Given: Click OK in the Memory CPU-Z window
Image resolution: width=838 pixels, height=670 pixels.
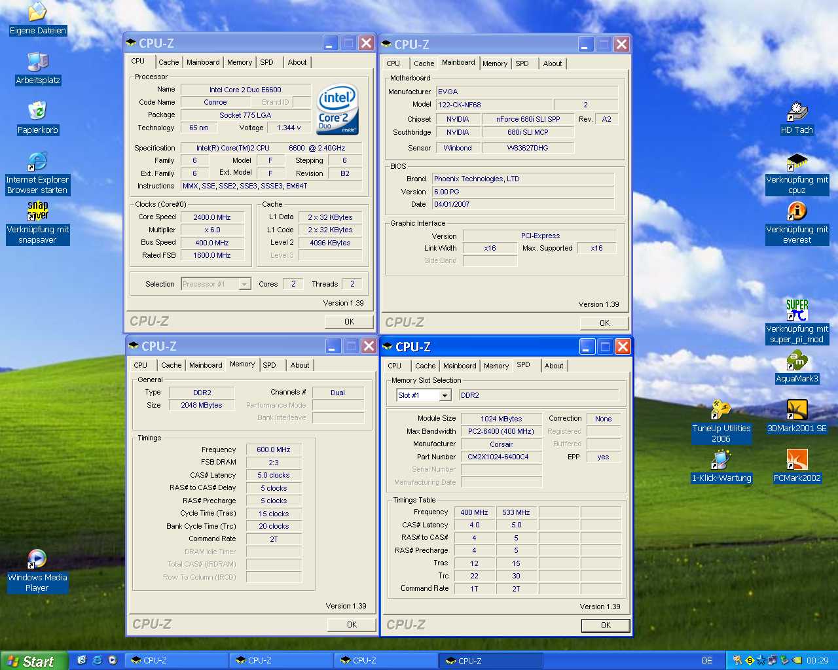Looking at the screenshot, I should coord(352,625).
